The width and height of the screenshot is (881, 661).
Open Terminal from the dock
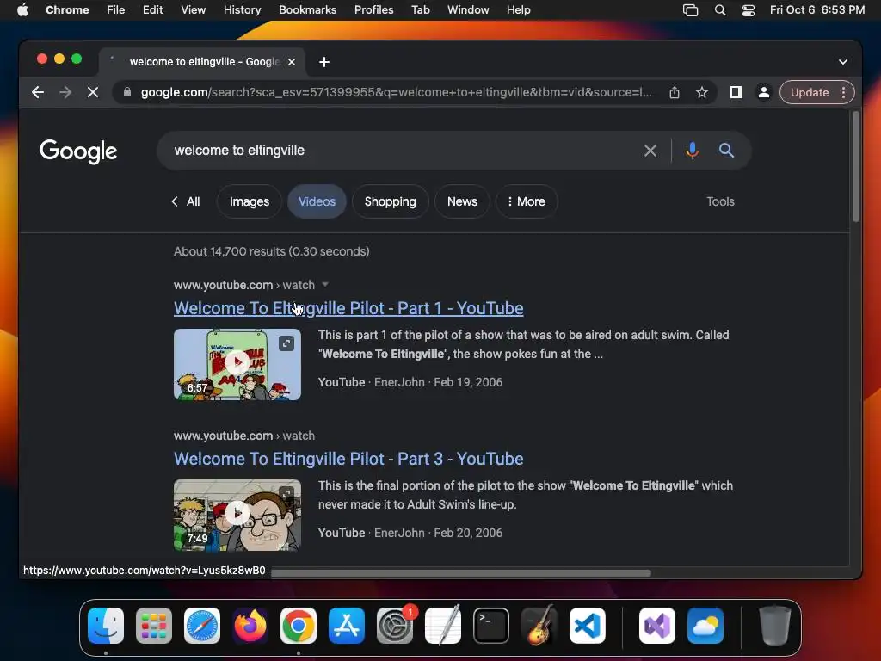pos(491,626)
